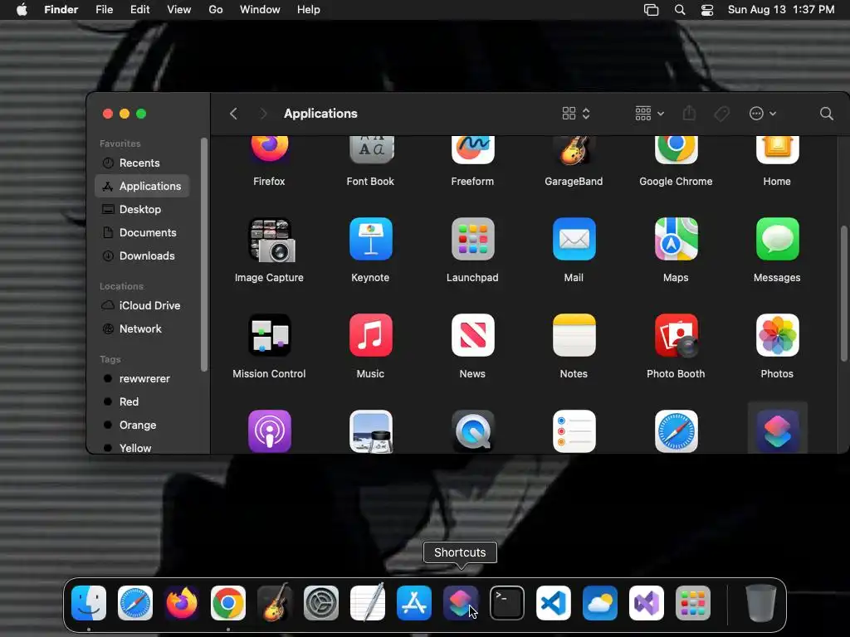
Task: Open the Finder menu
Action: [61, 9]
